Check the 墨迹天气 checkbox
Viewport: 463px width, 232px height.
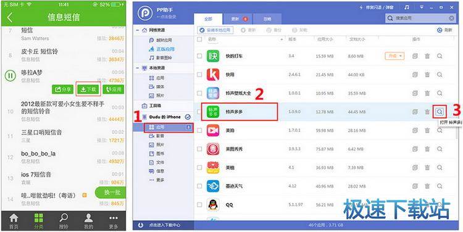(199, 186)
